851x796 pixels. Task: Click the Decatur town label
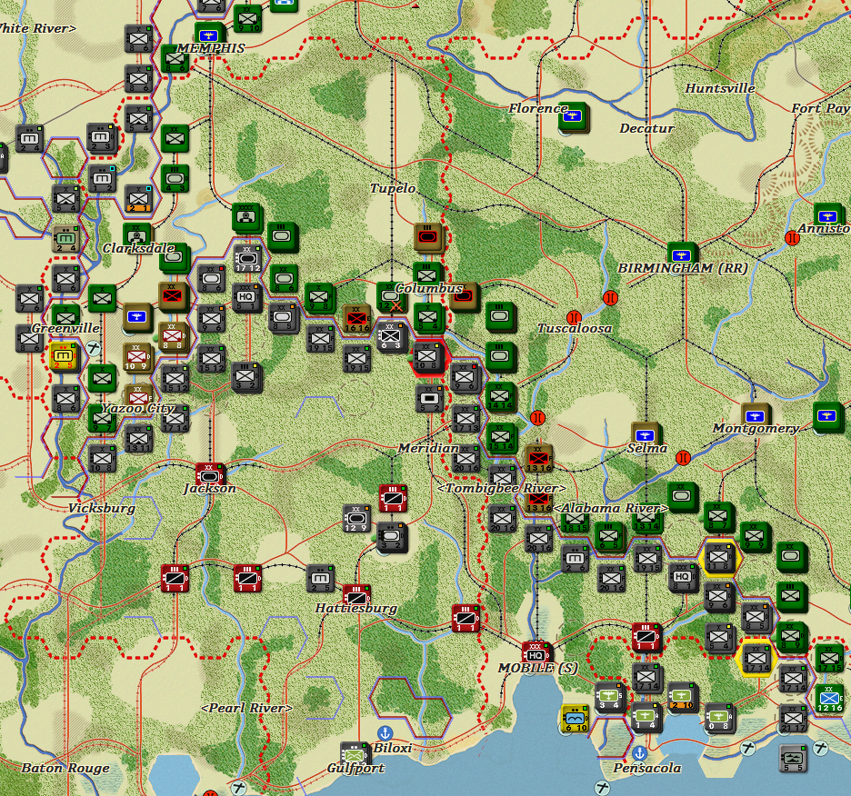(646, 128)
